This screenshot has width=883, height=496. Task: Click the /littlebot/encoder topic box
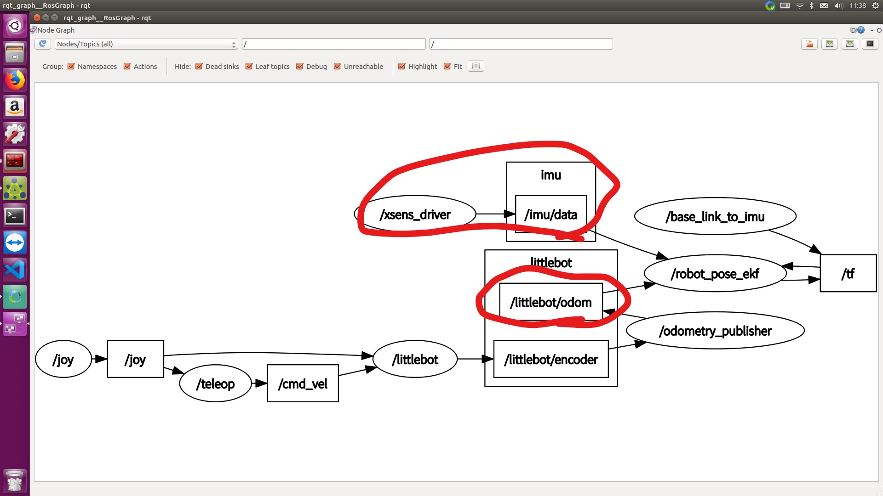(551, 359)
